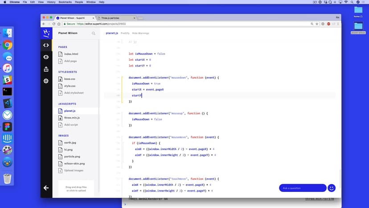Click the share/export icon in sidebar
The height and width of the screenshot is (208, 369).
pyautogui.click(x=46, y=69)
